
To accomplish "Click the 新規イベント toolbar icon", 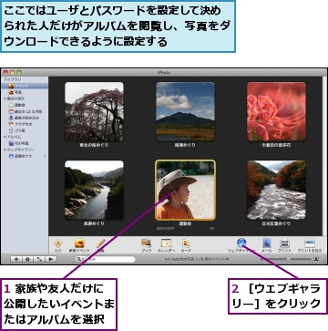I will tap(79, 243).
